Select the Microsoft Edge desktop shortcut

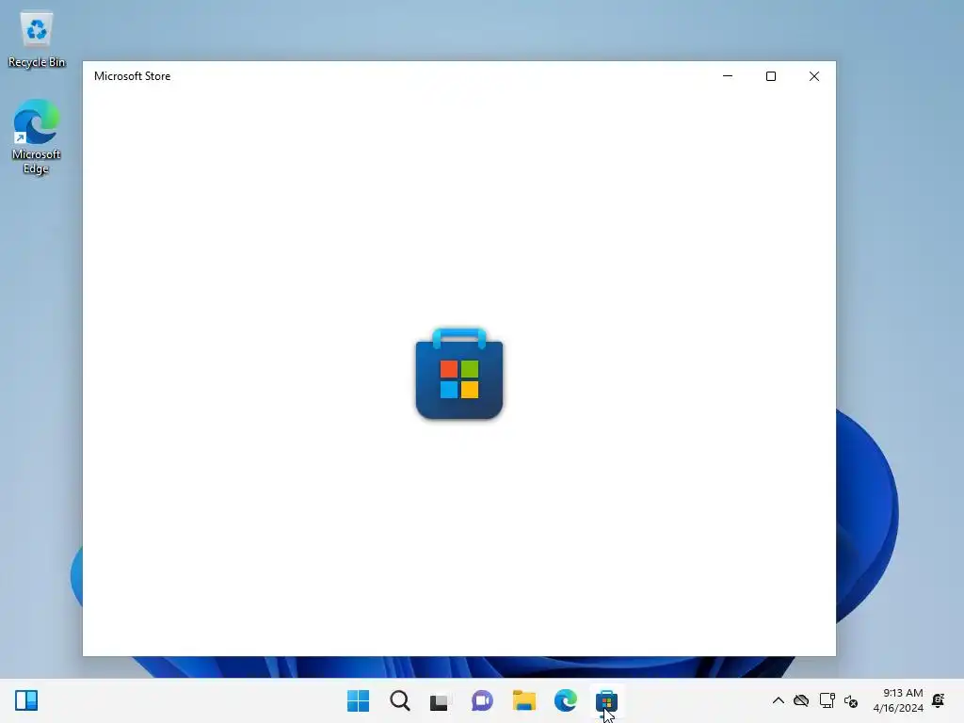pyautogui.click(x=37, y=137)
